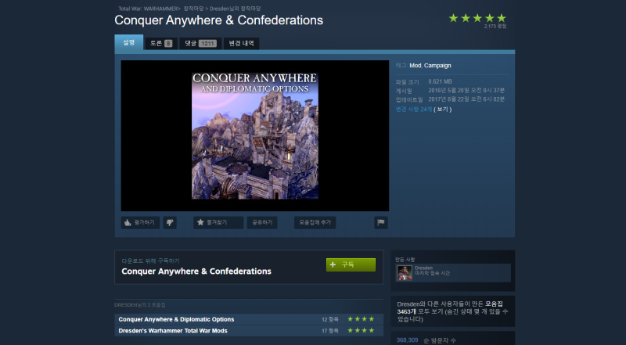Click the thumbs-up rate icon
This screenshot has width=626, height=345.
128,223
